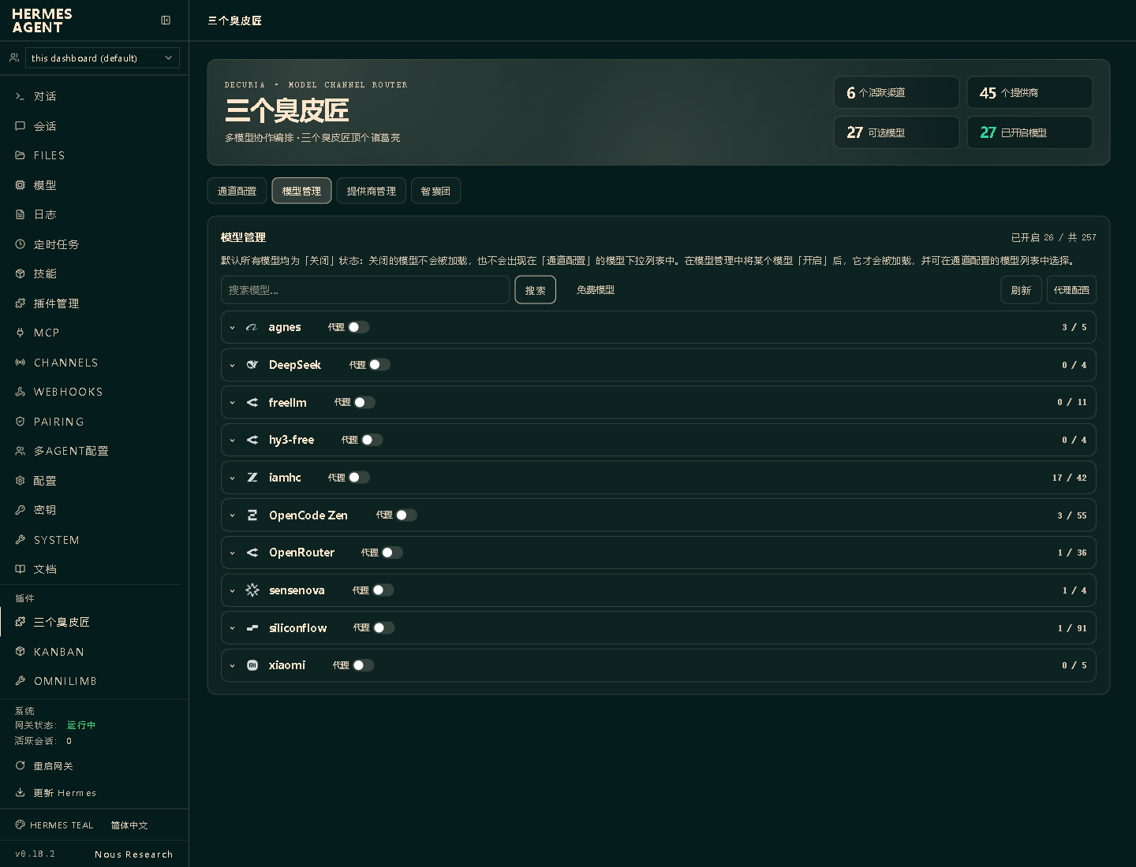
Task: Select the 模型 chip icon
Action: (x=21, y=185)
